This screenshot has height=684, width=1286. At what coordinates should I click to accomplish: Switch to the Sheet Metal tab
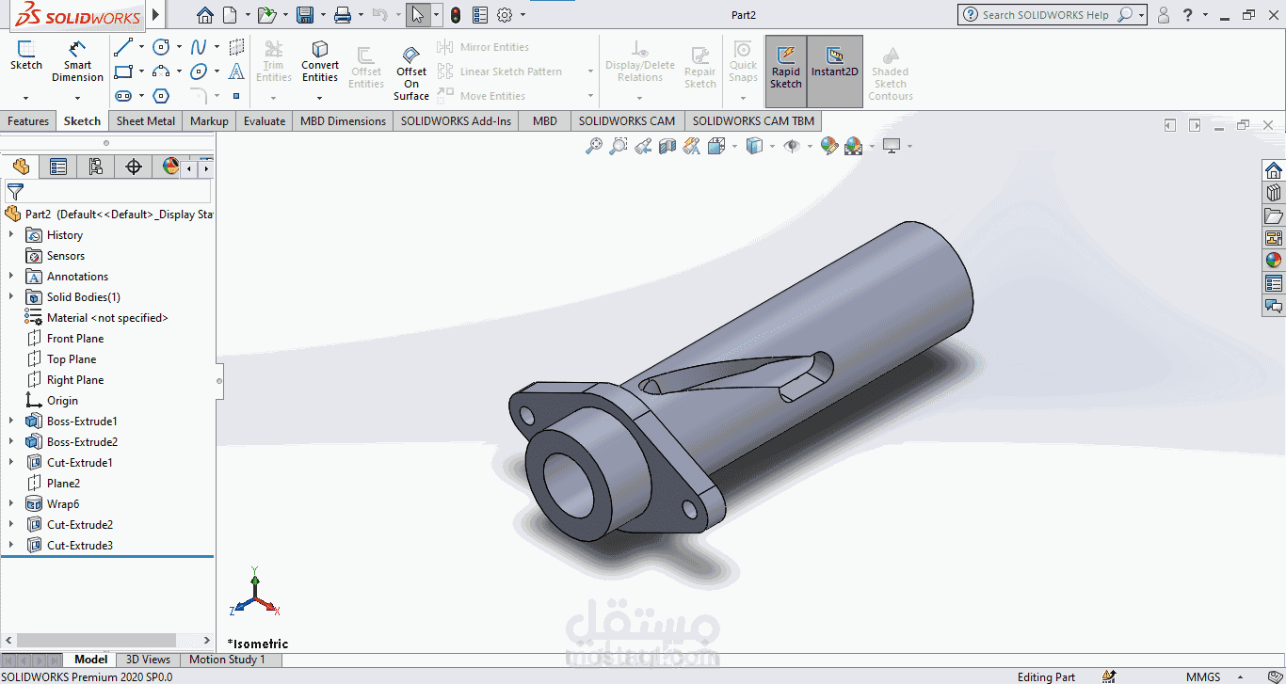(x=145, y=120)
